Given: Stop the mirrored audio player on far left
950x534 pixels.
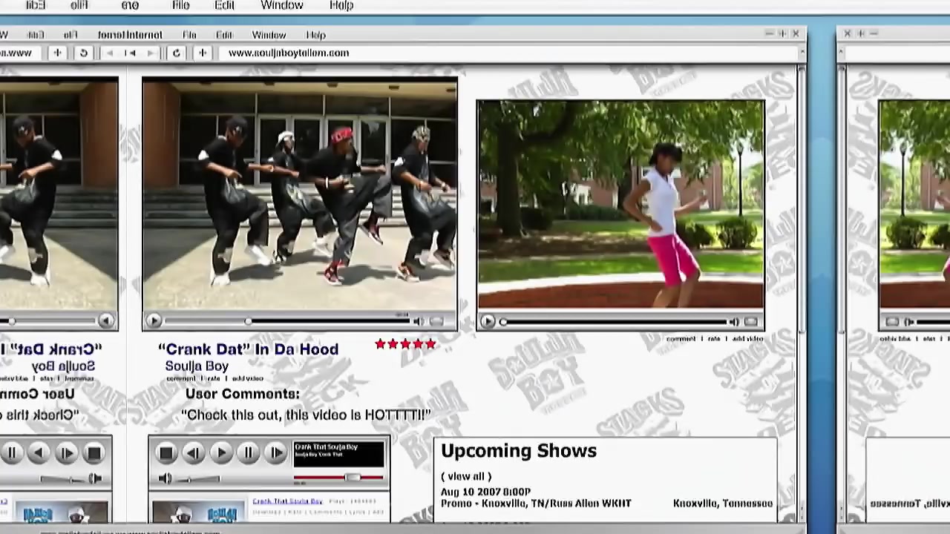Looking at the screenshot, I should tap(94, 452).
